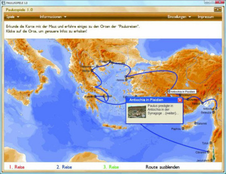
Task: Expand the Informationen dropdown menu
Action: [x=53, y=17]
